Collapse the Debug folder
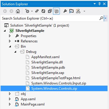 coord(15,52)
